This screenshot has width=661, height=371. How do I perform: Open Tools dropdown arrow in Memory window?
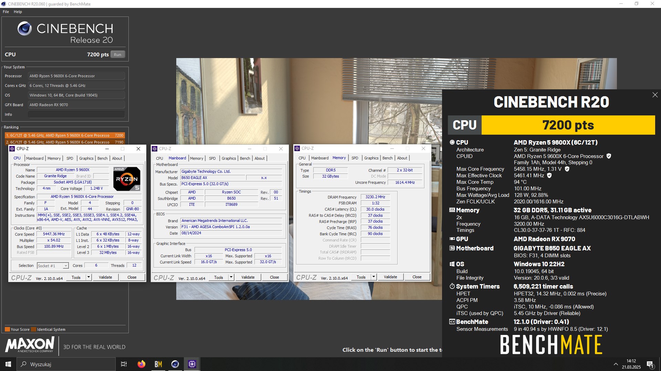coord(374,277)
